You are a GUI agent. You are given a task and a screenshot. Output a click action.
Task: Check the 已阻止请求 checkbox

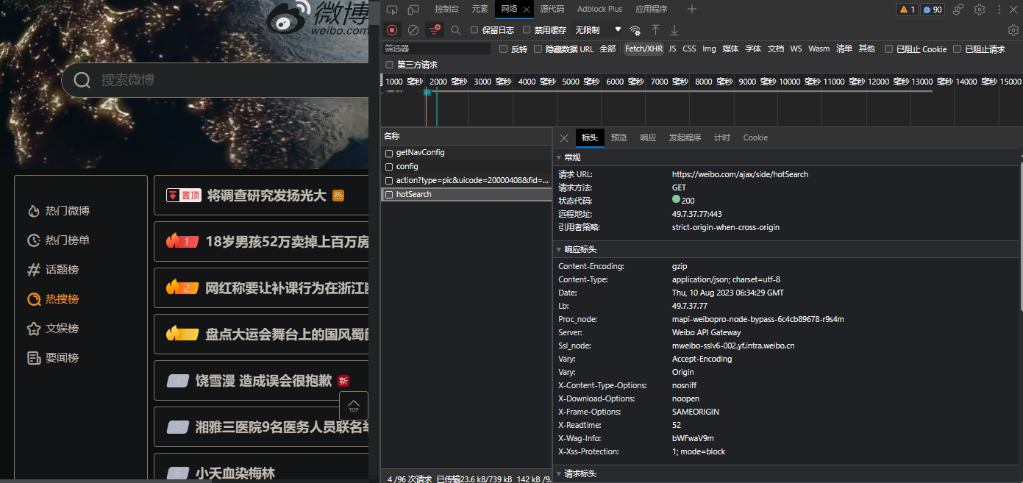[958, 49]
